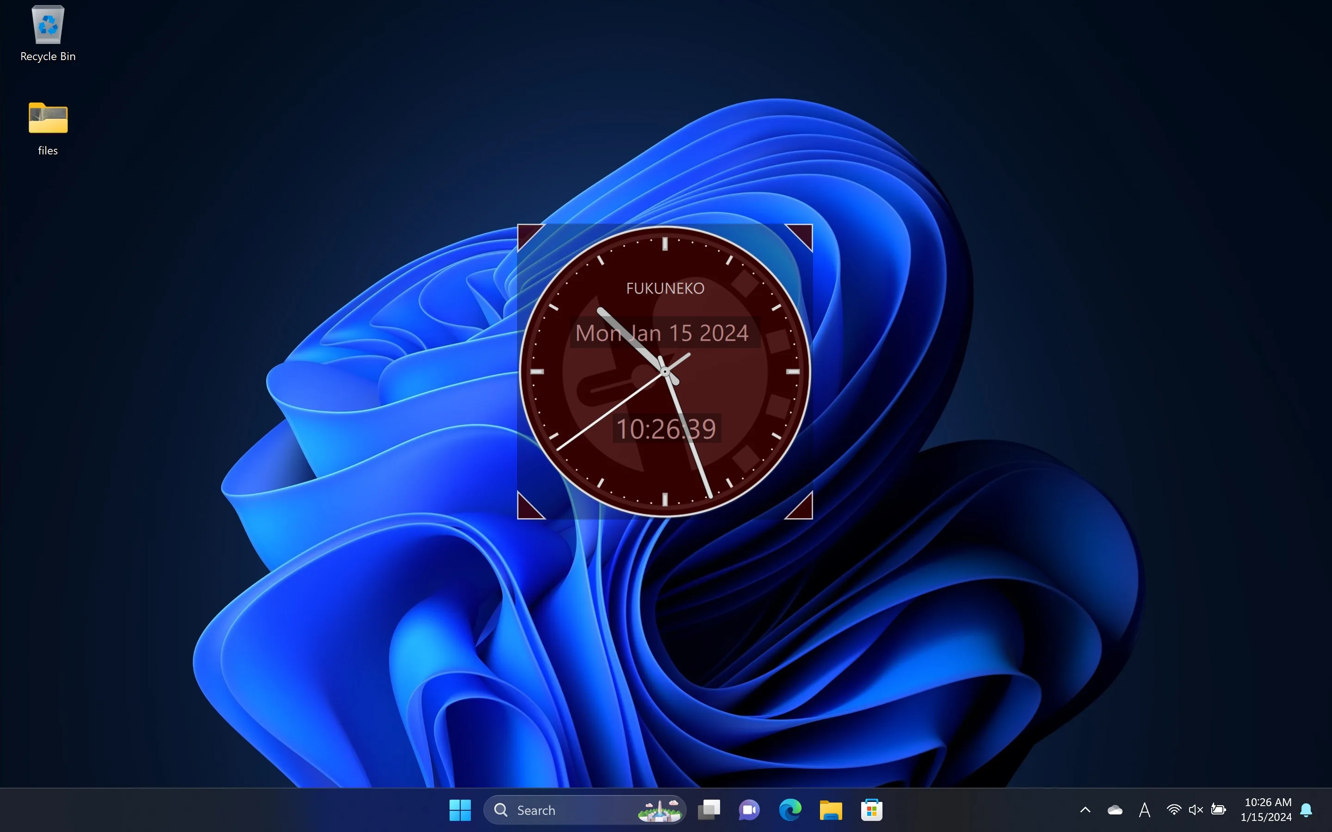This screenshot has width=1332, height=832.
Task: Click the taskbar Search box
Action: click(x=585, y=810)
